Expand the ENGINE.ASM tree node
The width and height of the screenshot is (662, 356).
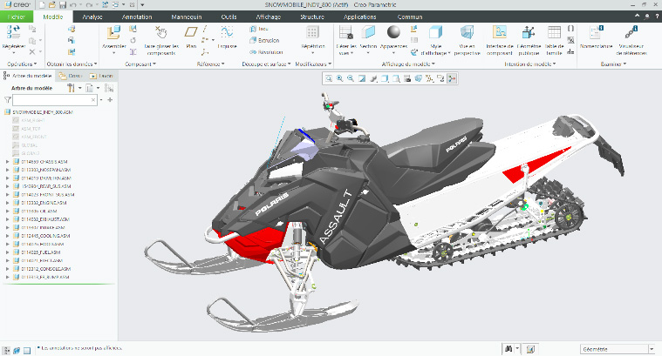point(8,202)
